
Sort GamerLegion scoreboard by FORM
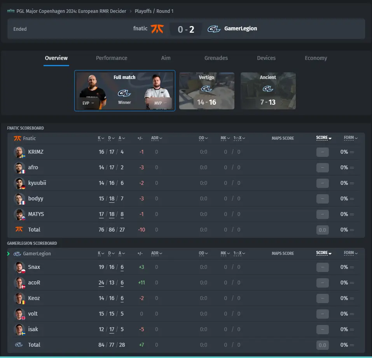(x=351, y=253)
